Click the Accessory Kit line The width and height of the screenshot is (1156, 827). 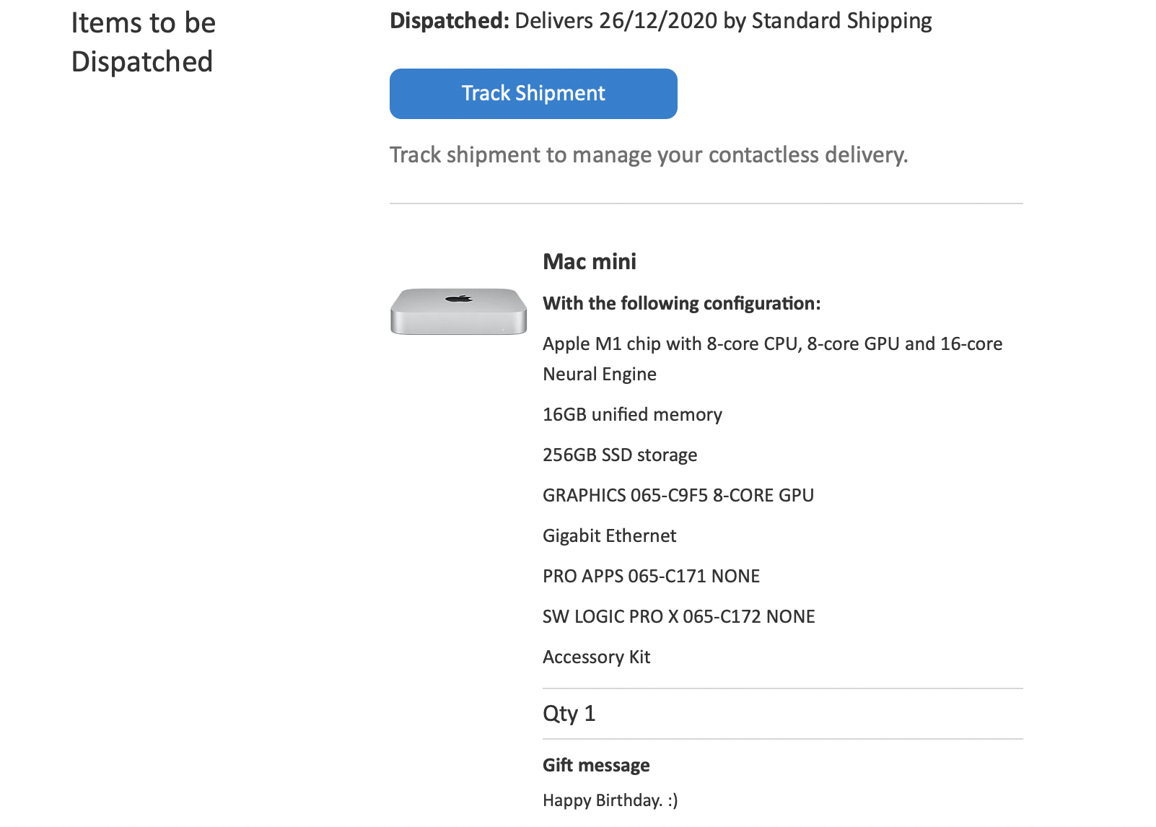[x=597, y=657]
